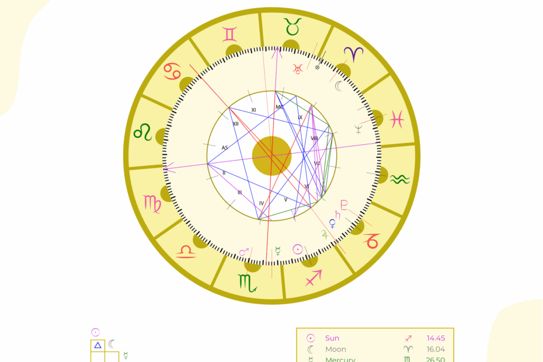Select the red Capricorn glyph on the wheel
The height and width of the screenshot is (362, 543).
point(372,241)
